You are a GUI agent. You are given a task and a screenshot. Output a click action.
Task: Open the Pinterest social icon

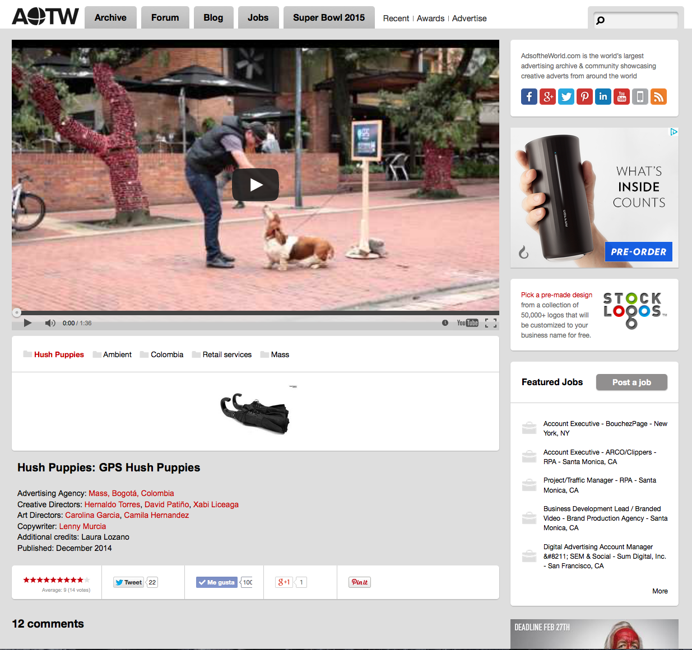click(x=584, y=97)
